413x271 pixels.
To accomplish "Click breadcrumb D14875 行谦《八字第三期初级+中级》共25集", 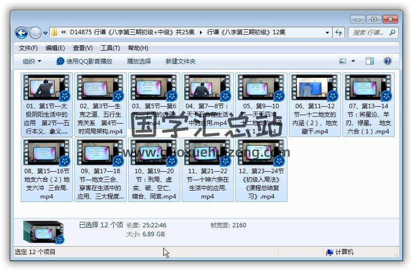I will pos(132,32).
